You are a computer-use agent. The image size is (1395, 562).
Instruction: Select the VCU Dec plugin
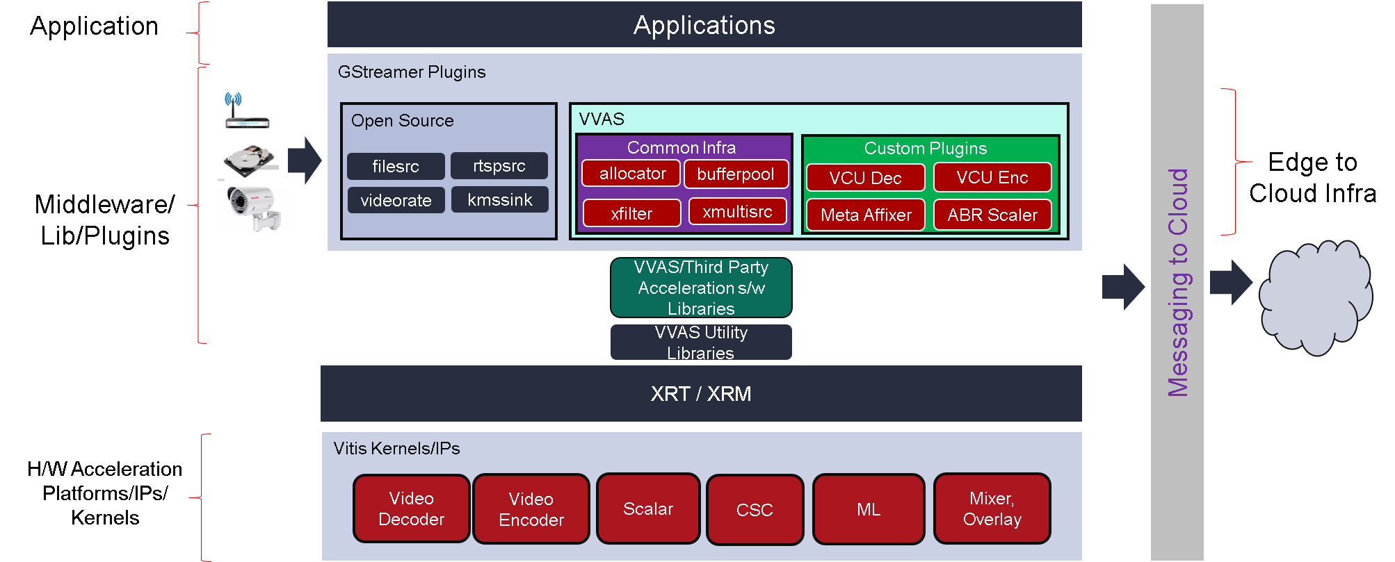click(866, 178)
